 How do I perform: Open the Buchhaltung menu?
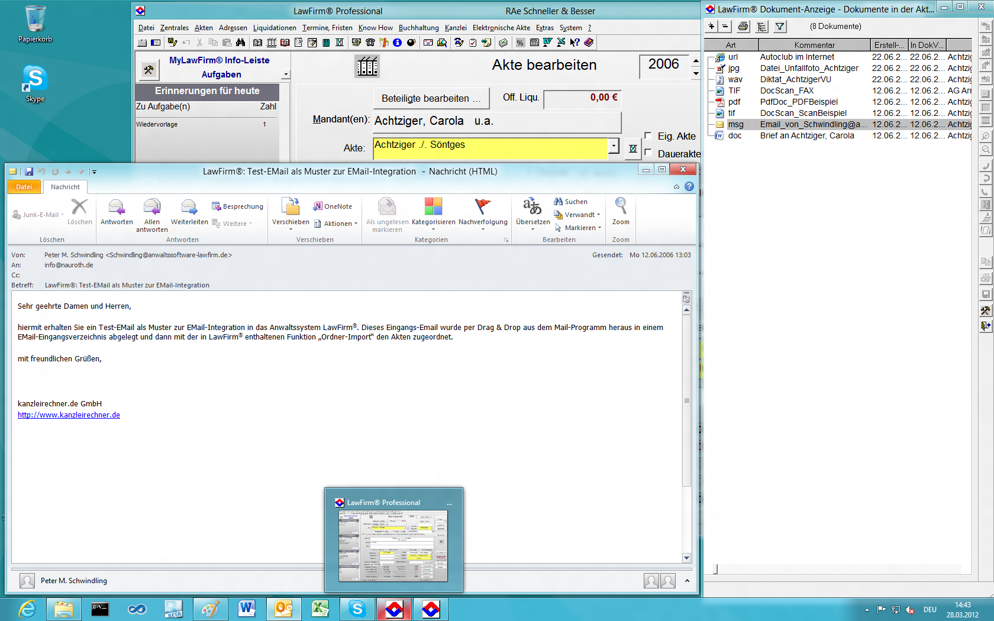coord(418,28)
